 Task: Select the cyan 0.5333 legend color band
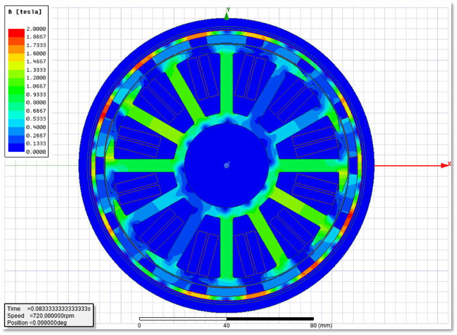click(16, 119)
